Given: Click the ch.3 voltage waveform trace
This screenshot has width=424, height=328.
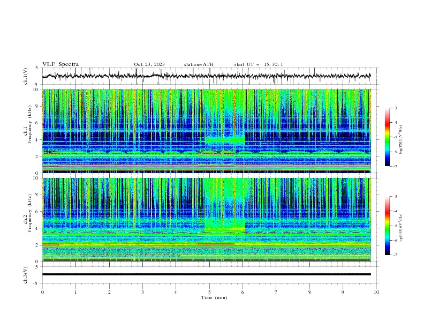Looking at the screenshot, I should click(206, 274).
